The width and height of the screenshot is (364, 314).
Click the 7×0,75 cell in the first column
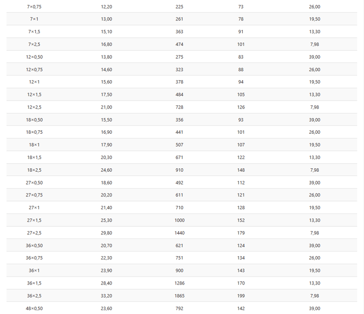tap(34, 7)
